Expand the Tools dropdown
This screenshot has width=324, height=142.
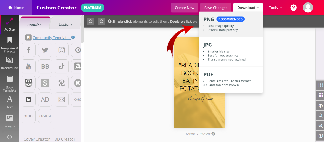(x=275, y=8)
